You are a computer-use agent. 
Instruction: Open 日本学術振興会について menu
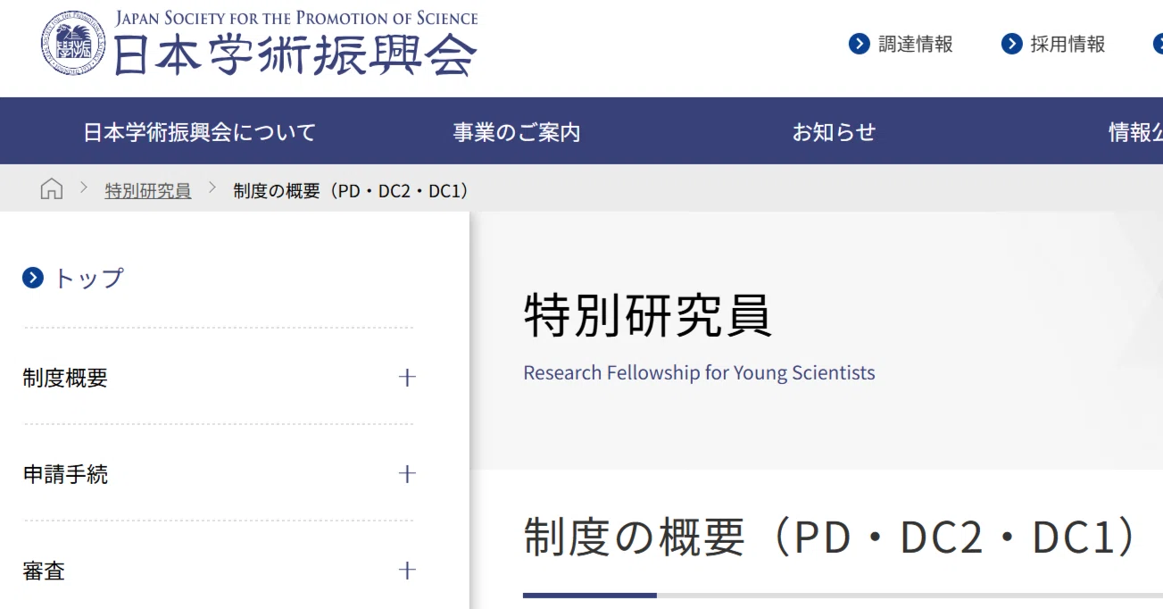click(200, 132)
